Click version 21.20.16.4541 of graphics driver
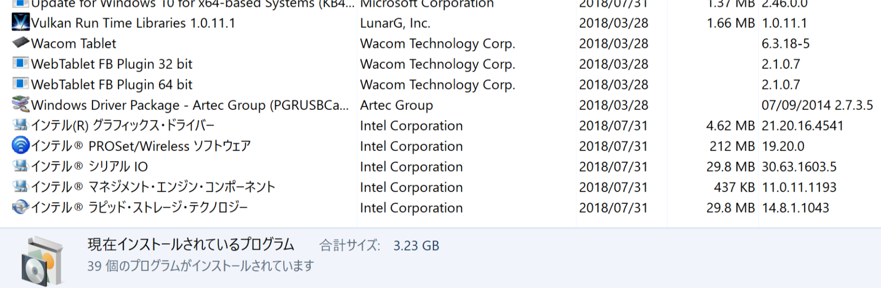This screenshot has width=881, height=288. (802, 126)
